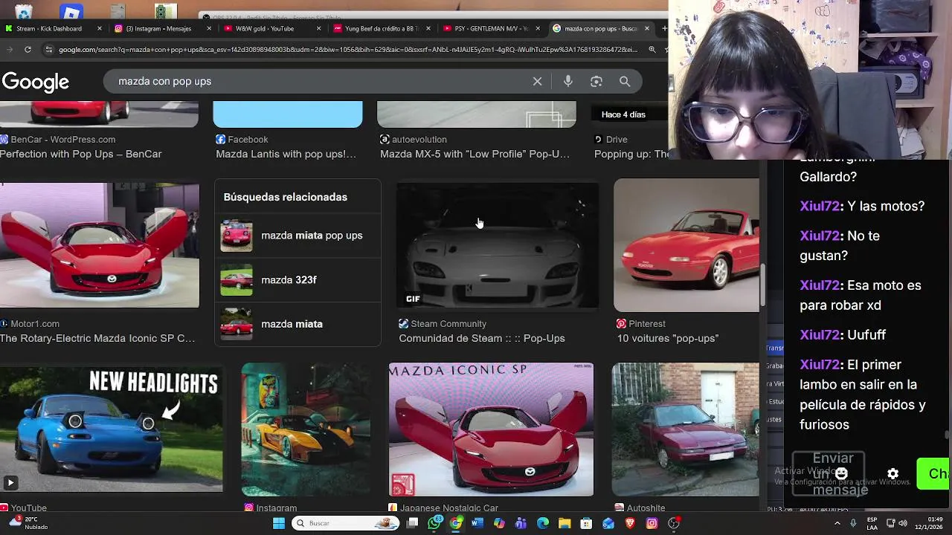Clear the search box with the X icon
Image resolution: width=952 pixels, height=535 pixels.
click(x=537, y=82)
